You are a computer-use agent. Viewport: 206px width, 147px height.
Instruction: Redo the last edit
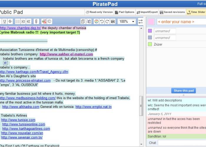point(107,21)
